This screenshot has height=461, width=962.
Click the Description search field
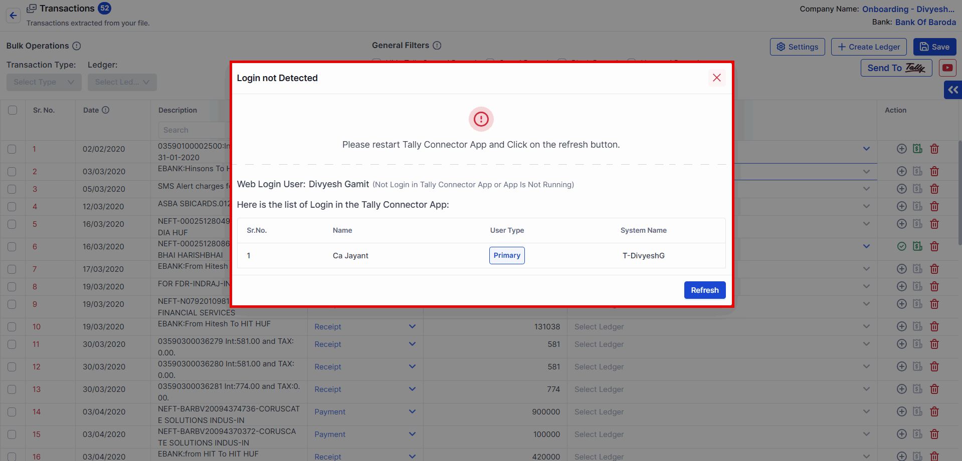pos(195,130)
